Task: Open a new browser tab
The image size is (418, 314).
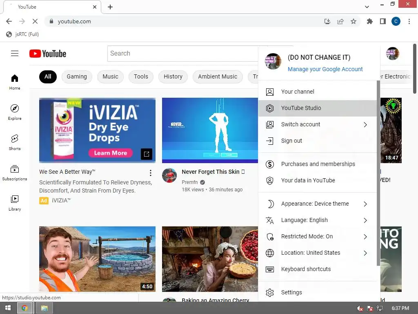Action: [110, 7]
